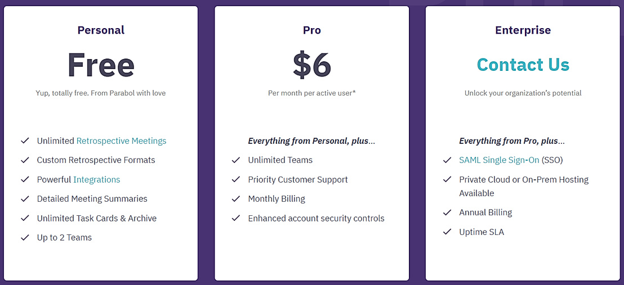
Task: Click checkmark beside Unlimited Teams
Action: (x=236, y=160)
